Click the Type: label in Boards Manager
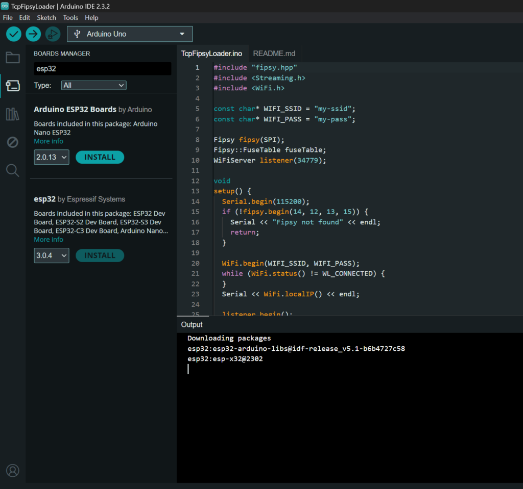 (42, 85)
